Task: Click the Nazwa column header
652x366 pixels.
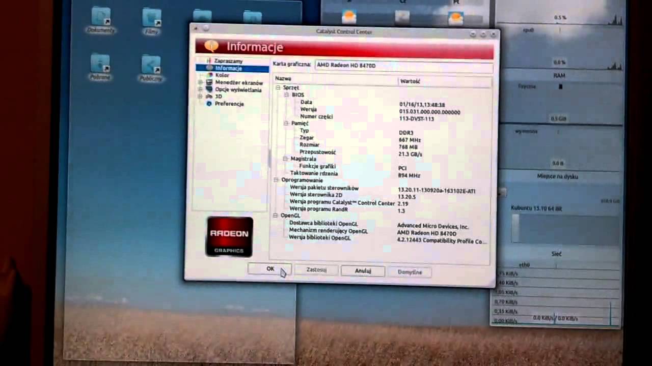Action: (335, 79)
